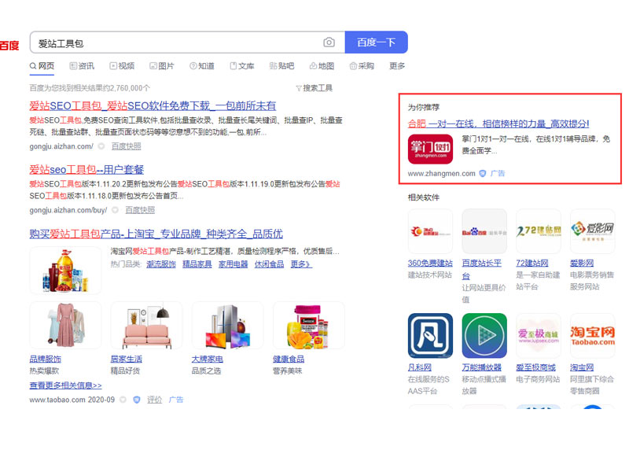Switch to the 图片 tab

click(x=161, y=66)
